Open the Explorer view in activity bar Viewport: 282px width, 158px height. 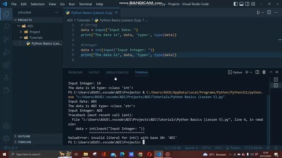6,14
